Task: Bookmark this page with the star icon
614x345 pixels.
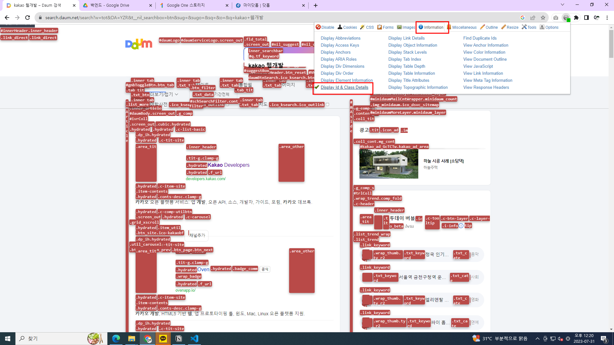Action: click(543, 18)
